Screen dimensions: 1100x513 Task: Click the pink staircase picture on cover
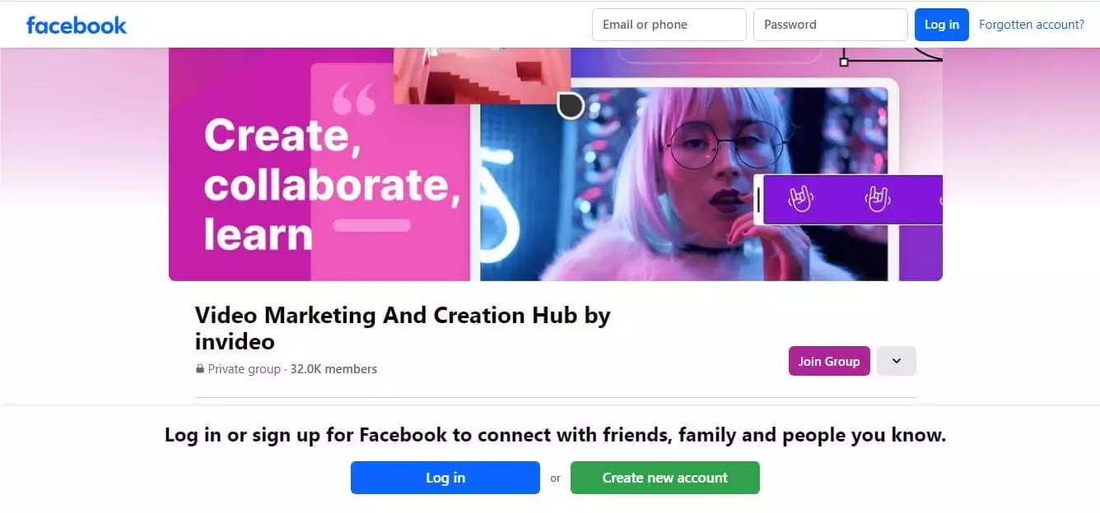[482, 76]
